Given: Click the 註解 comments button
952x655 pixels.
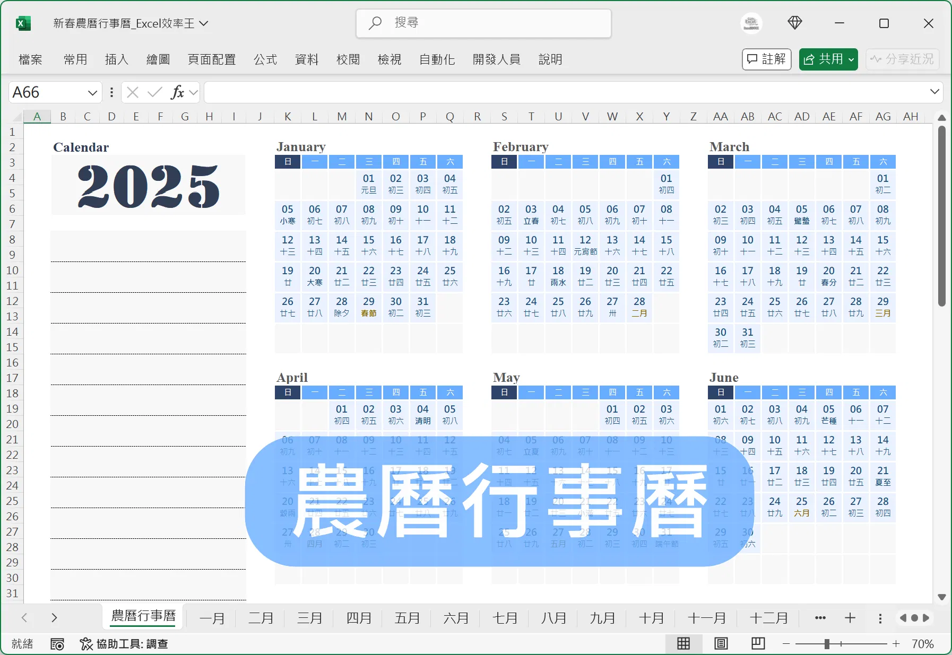Looking at the screenshot, I should coord(767,59).
